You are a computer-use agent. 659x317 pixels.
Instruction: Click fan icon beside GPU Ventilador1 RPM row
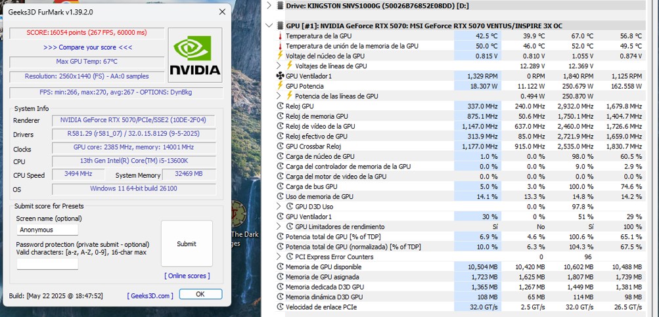(x=281, y=76)
